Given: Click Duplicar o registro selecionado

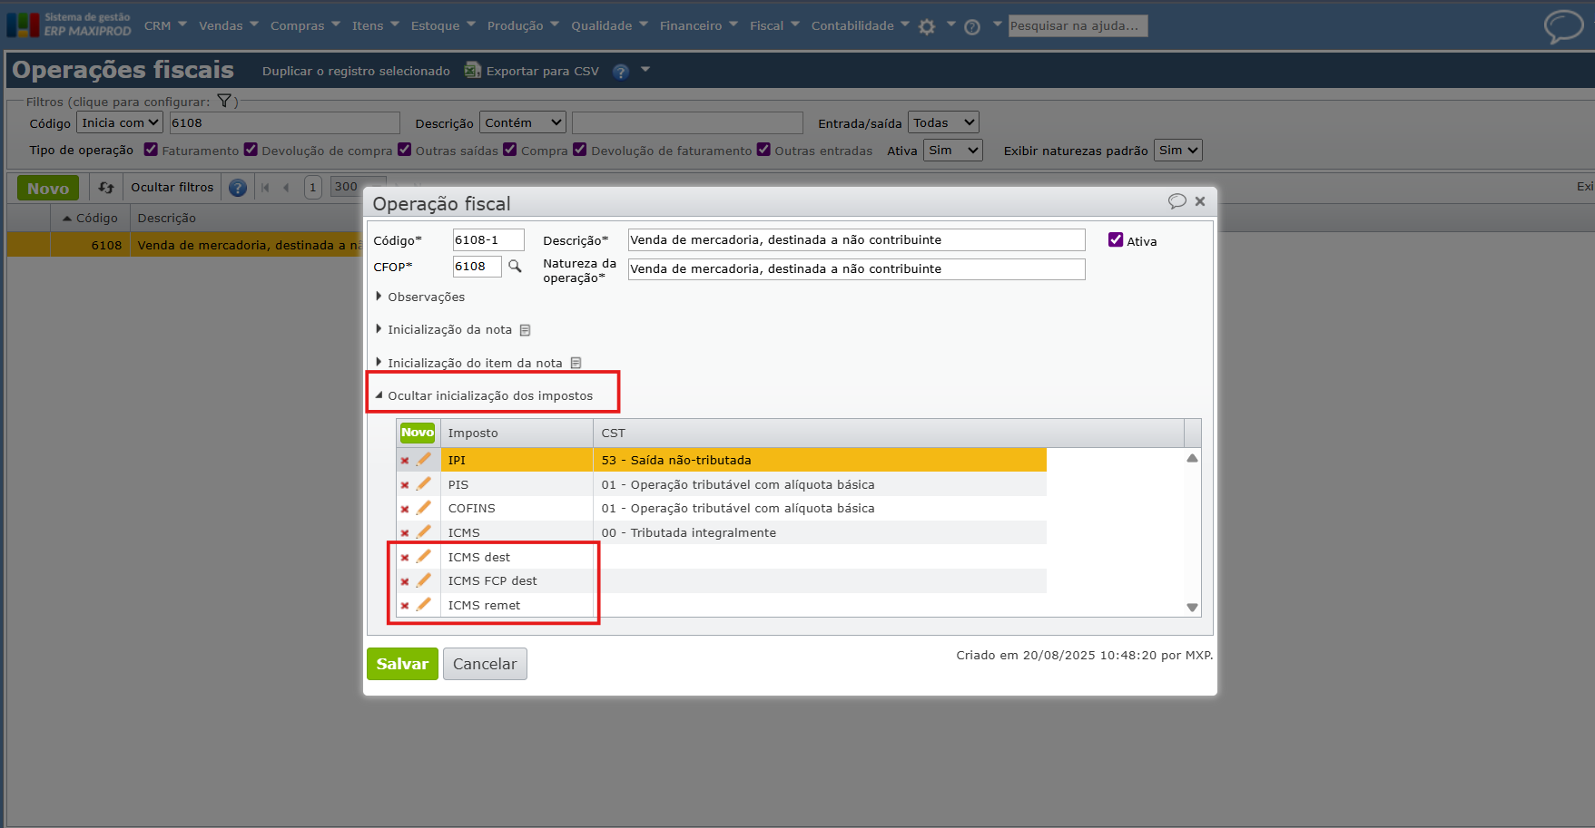Looking at the screenshot, I should coord(356,71).
